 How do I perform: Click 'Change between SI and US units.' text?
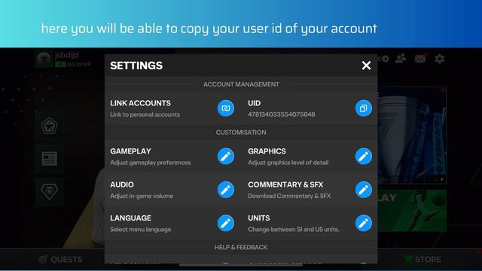[293, 229]
